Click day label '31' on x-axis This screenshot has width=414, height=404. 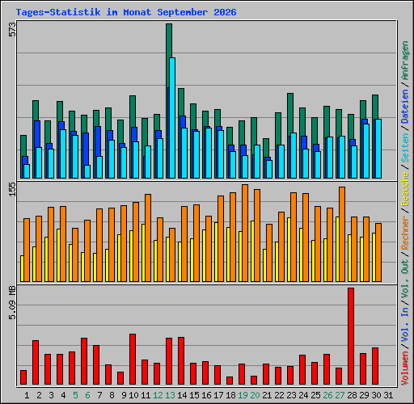coord(388,395)
